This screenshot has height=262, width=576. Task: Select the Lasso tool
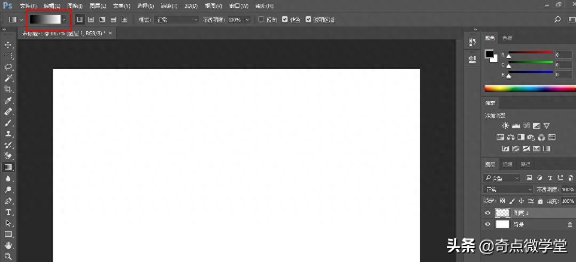pyautogui.click(x=8, y=67)
